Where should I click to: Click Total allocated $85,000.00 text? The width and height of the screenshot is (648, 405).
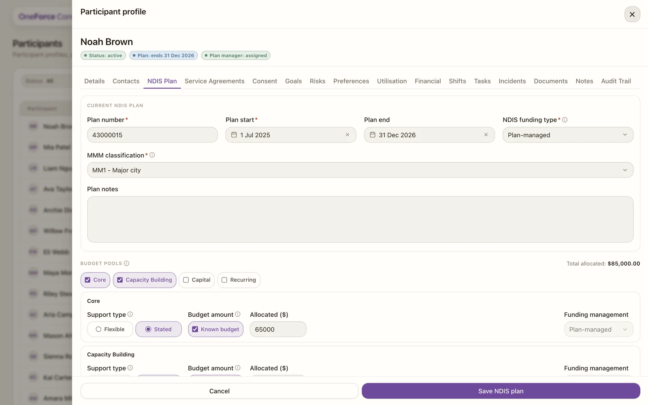603,264
